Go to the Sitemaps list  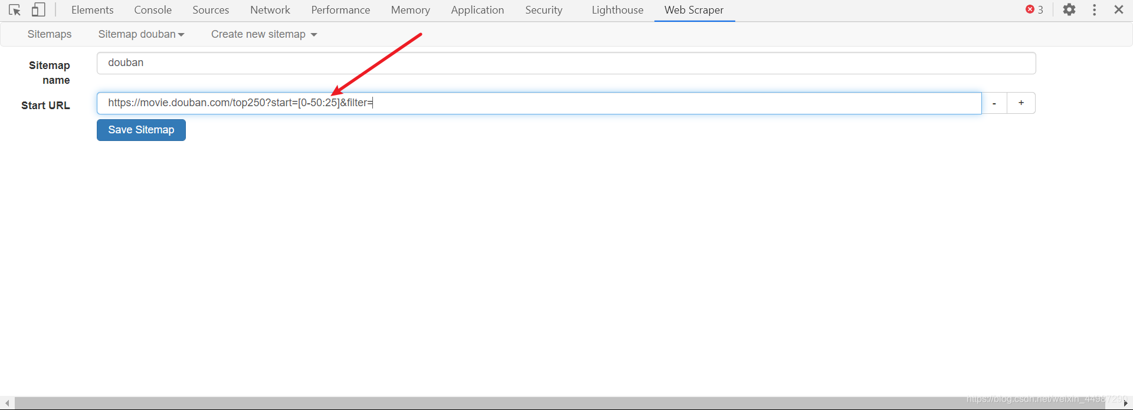[x=50, y=34]
